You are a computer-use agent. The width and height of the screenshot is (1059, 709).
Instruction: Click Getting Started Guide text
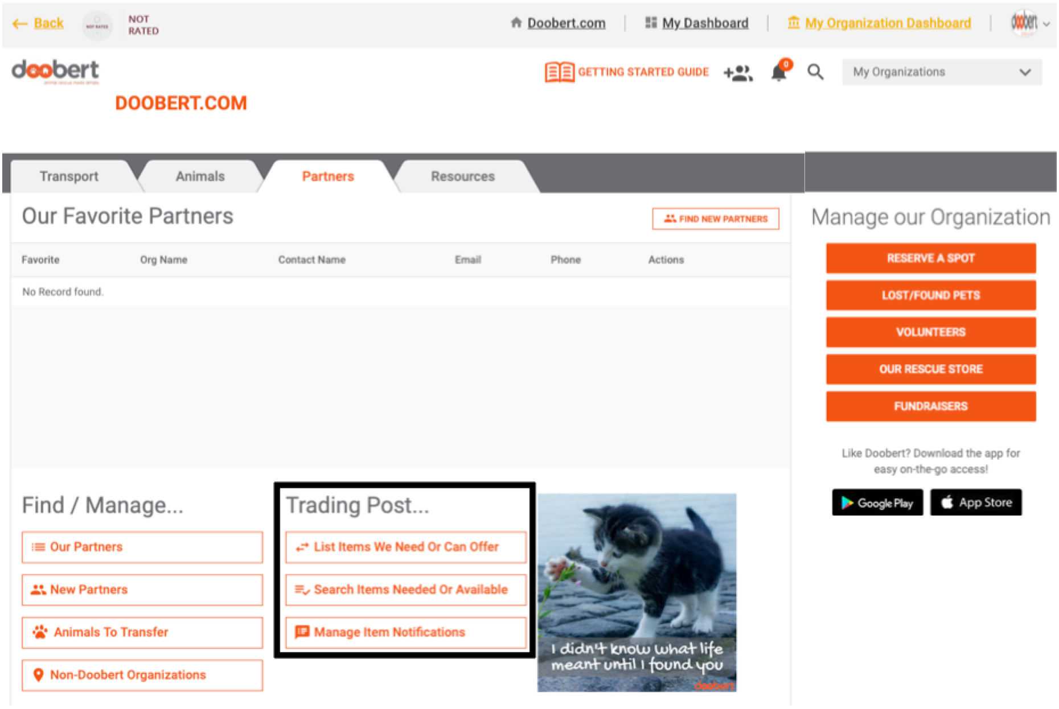pos(643,72)
